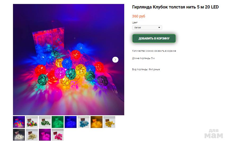This screenshot has height=142, width=227.
Task: Select the green unlit garland thumbnail
Action: [x=45, y=122]
